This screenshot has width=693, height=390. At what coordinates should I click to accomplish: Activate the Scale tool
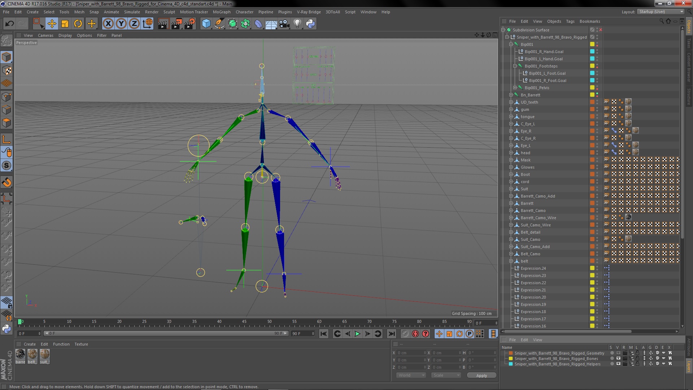(65, 24)
